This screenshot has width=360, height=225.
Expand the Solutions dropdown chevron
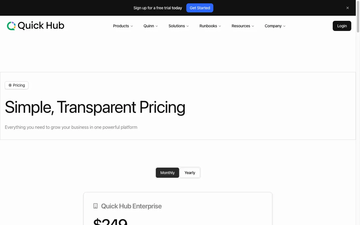(x=188, y=26)
